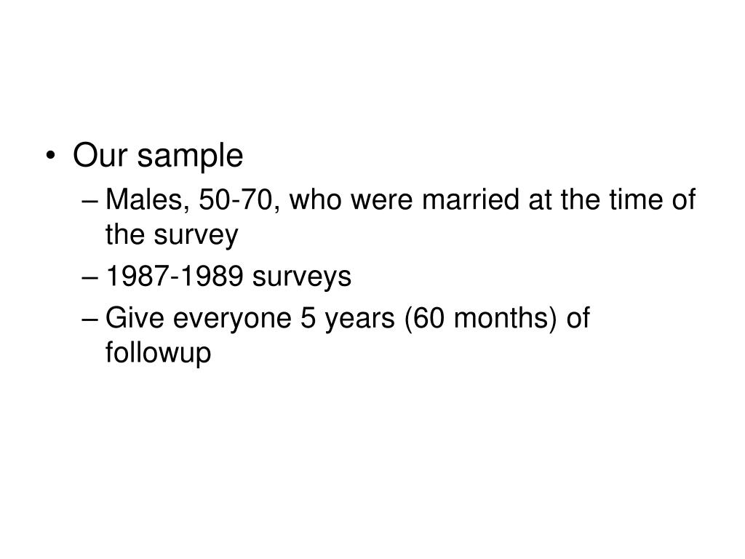Click the word "everyone"
745x559 pixels.
point(232,320)
